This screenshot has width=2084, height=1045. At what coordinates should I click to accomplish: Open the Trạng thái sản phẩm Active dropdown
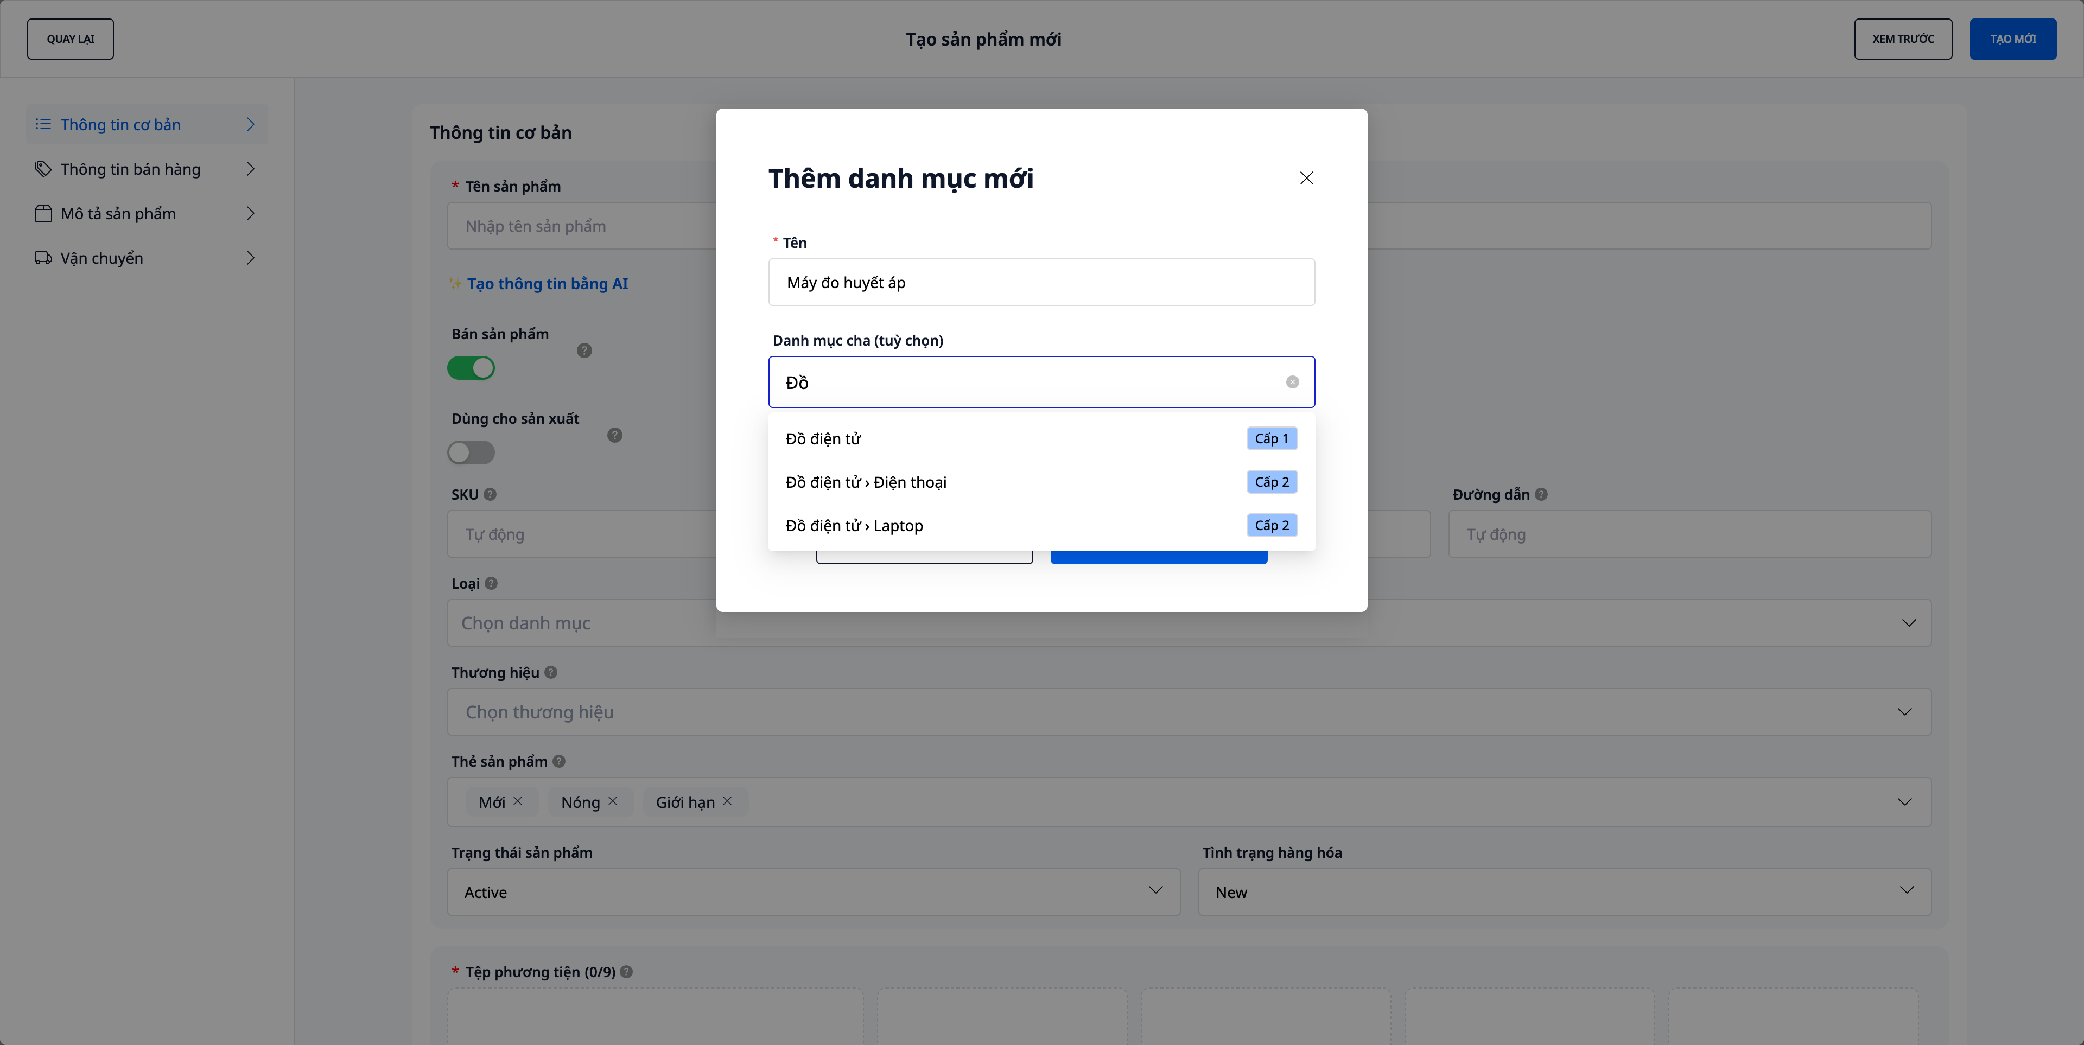[813, 892]
